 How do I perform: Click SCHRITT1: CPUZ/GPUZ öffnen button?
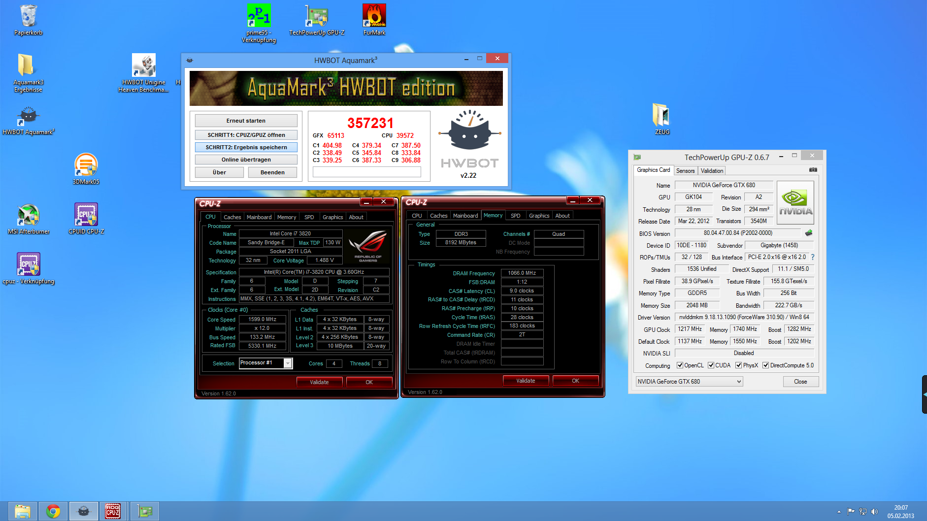pos(246,135)
